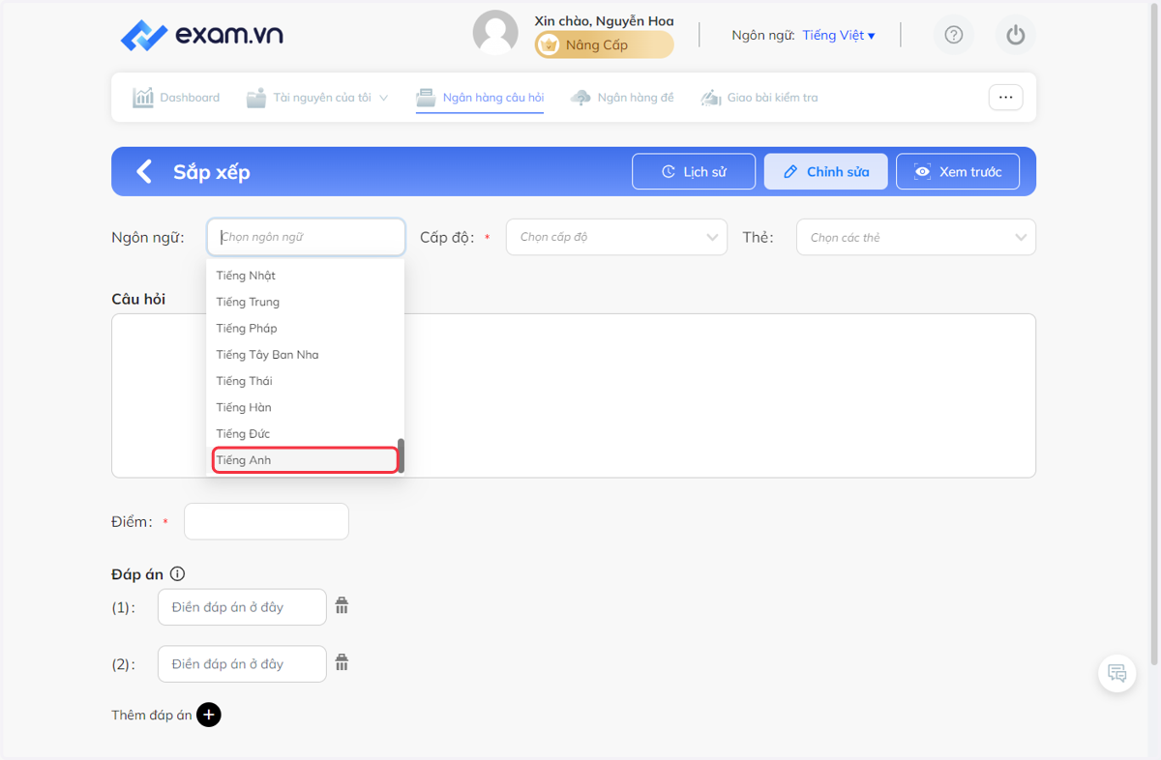The image size is (1161, 760).
Task: Click the Ngân hàng đề cloud icon
Action: [x=580, y=98]
